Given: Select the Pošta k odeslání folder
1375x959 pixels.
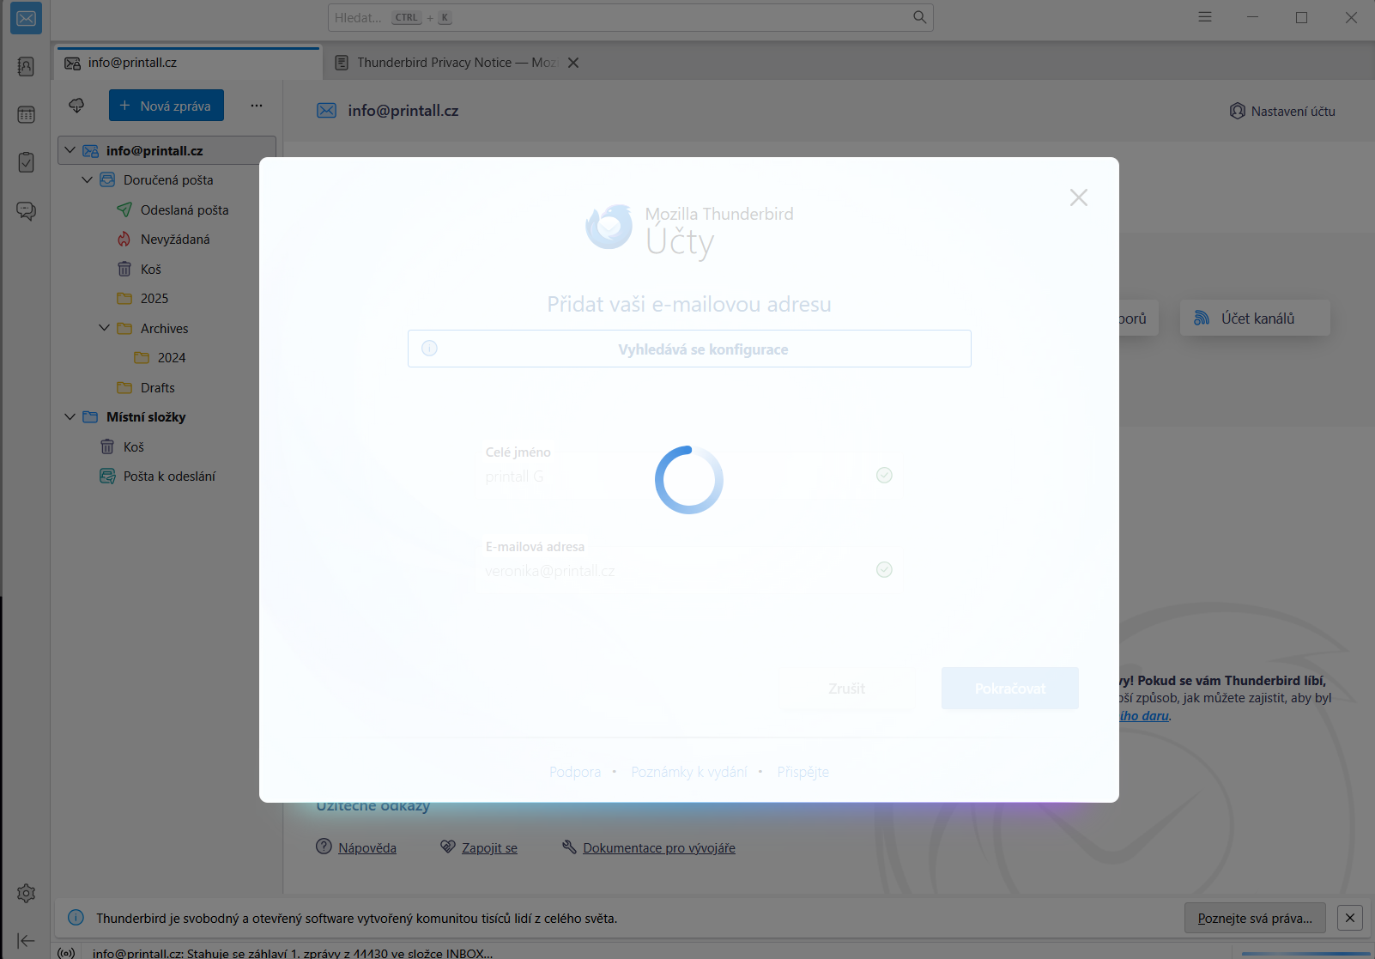Looking at the screenshot, I should (167, 476).
